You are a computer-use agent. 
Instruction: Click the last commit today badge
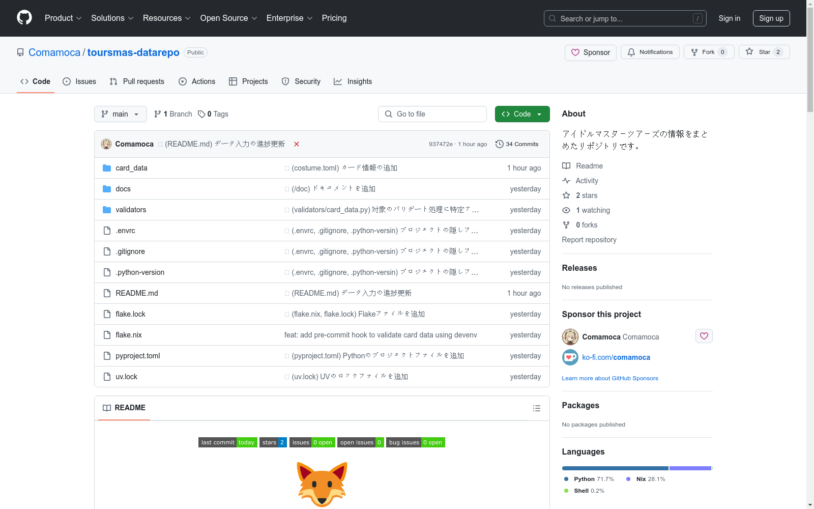pos(228,442)
